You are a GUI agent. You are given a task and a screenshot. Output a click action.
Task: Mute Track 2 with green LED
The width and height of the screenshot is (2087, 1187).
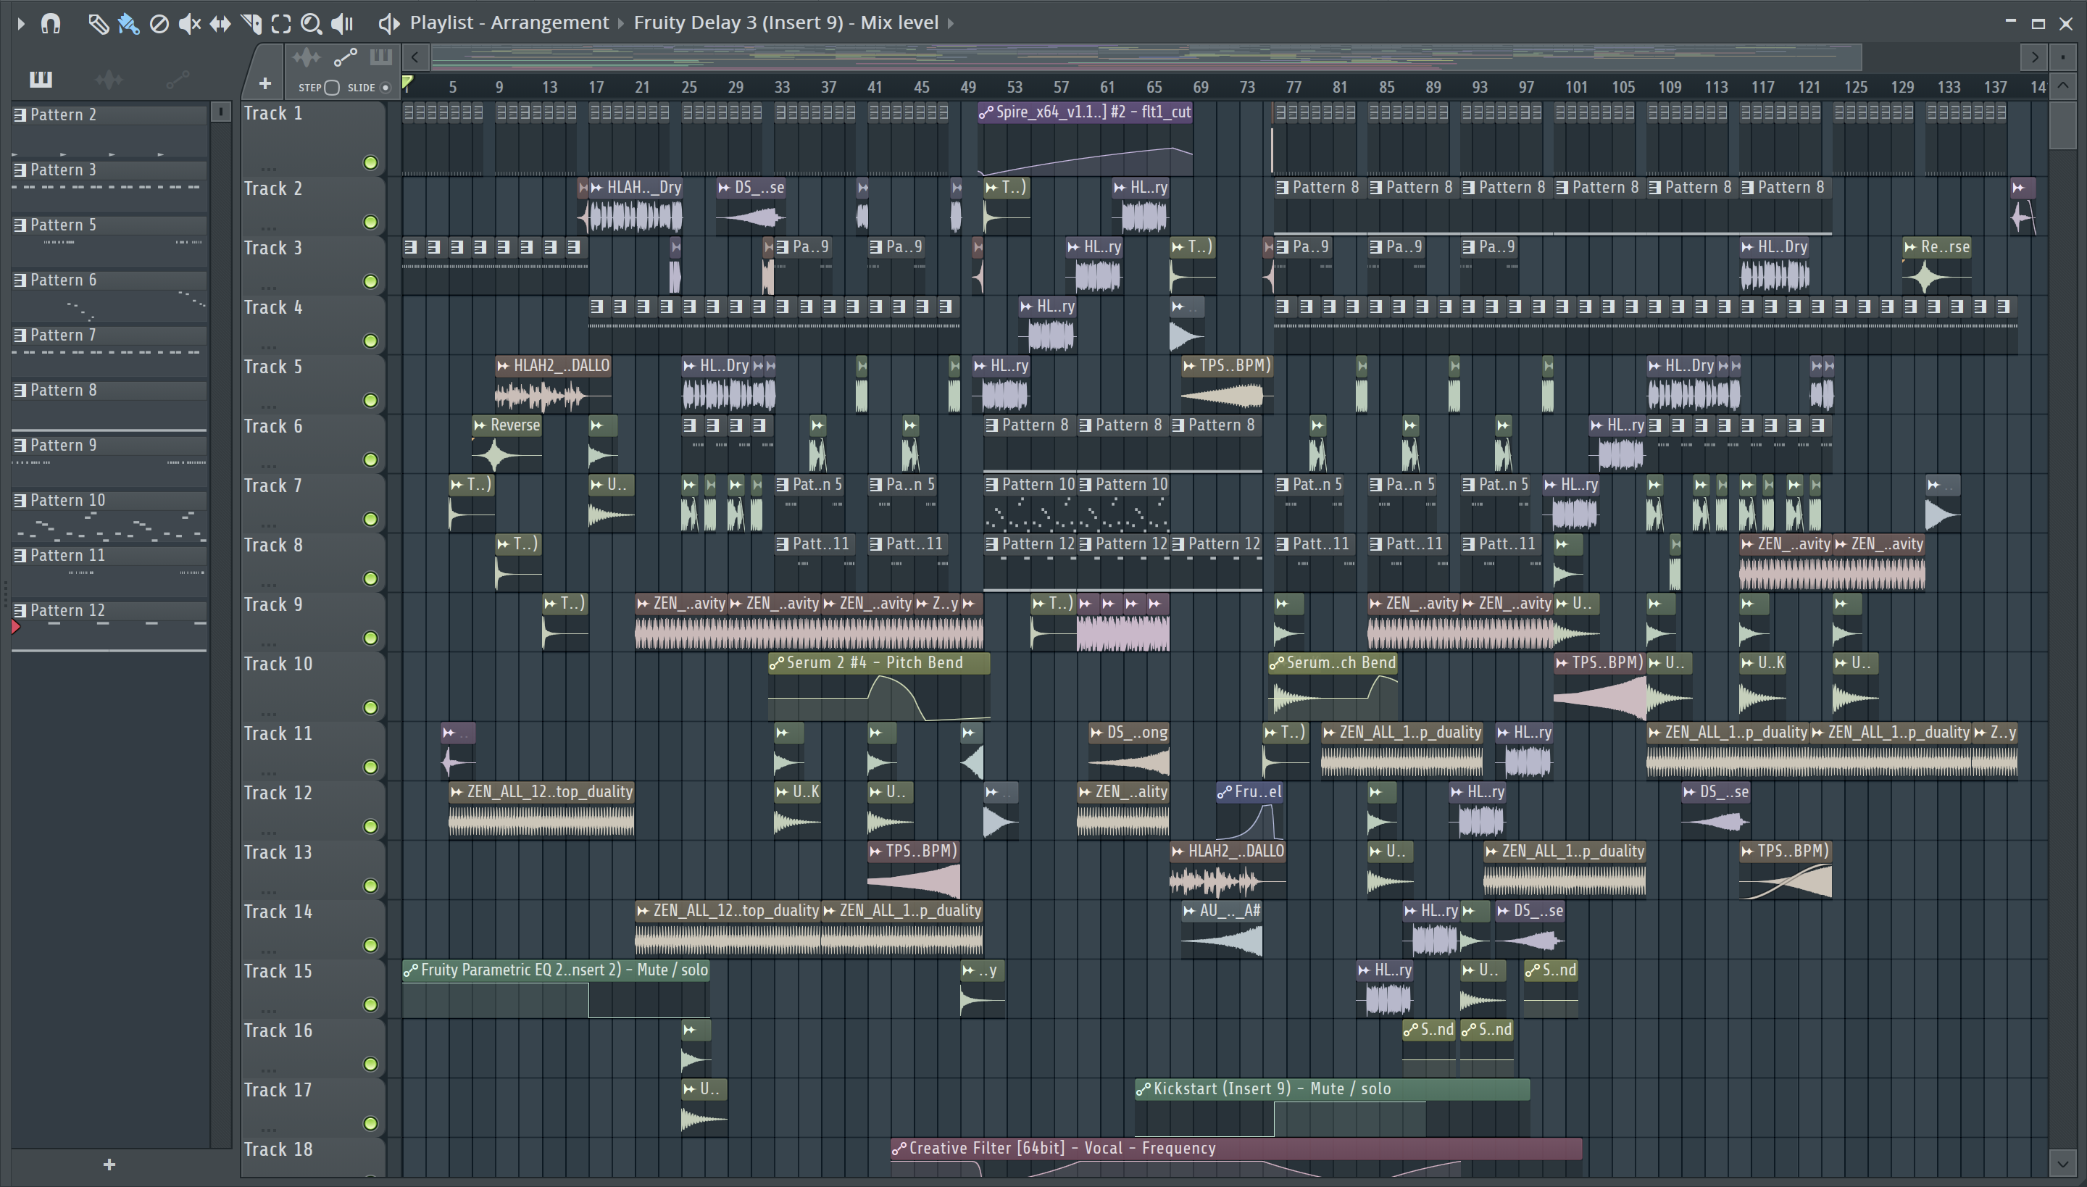371,222
